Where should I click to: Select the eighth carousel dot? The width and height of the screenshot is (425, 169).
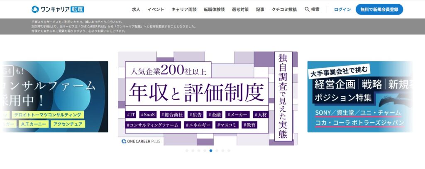[x=229, y=151]
